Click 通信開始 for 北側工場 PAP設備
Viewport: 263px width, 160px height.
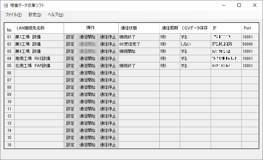[88, 66]
